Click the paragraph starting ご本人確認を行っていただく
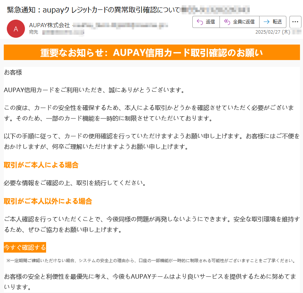The width and height of the screenshot is (303, 293). click(152, 224)
